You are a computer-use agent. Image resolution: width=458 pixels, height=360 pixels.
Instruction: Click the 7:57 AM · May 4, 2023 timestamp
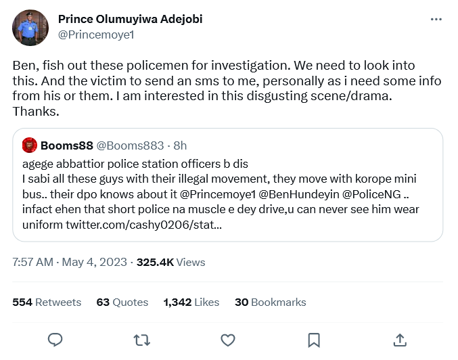[x=70, y=262]
